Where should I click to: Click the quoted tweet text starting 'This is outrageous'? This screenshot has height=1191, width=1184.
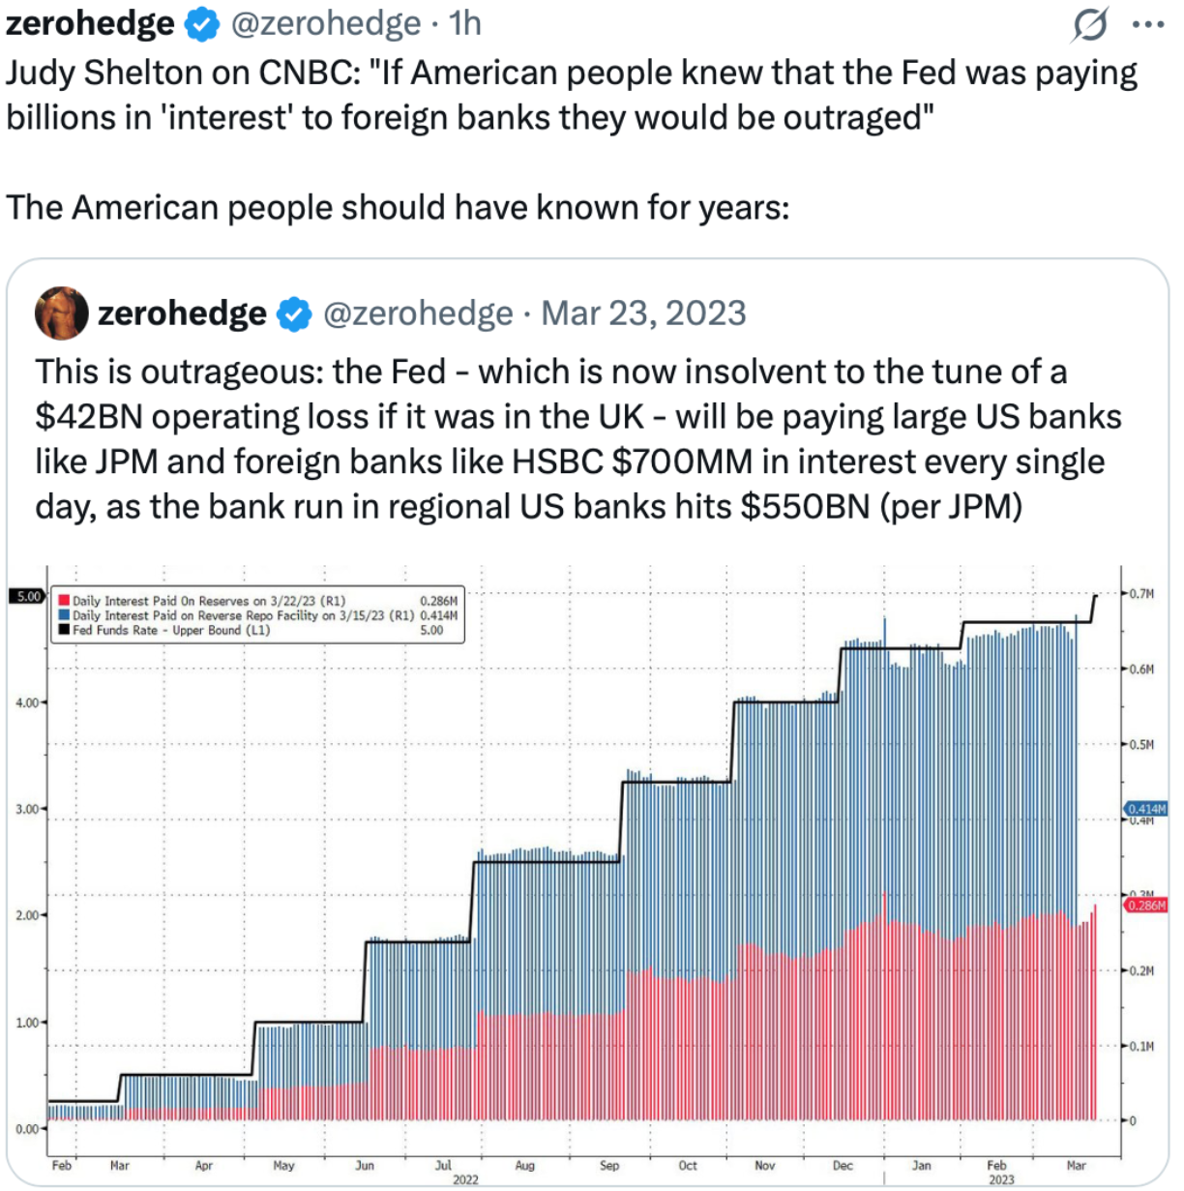coord(577,439)
